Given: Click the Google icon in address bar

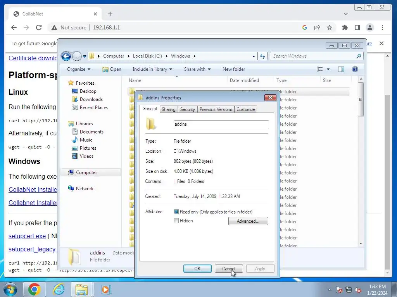Looking at the screenshot, I should 305,27.
